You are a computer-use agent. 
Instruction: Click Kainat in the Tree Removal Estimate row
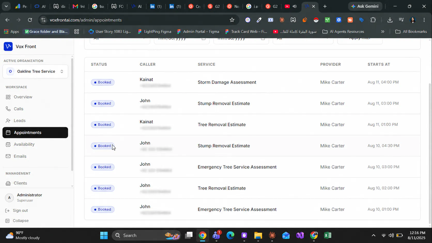point(146,122)
